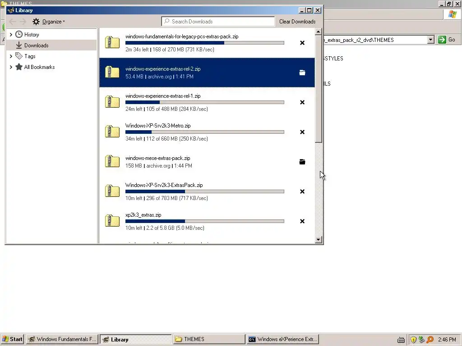Go forward with the Library forward arrow

(x=23, y=22)
